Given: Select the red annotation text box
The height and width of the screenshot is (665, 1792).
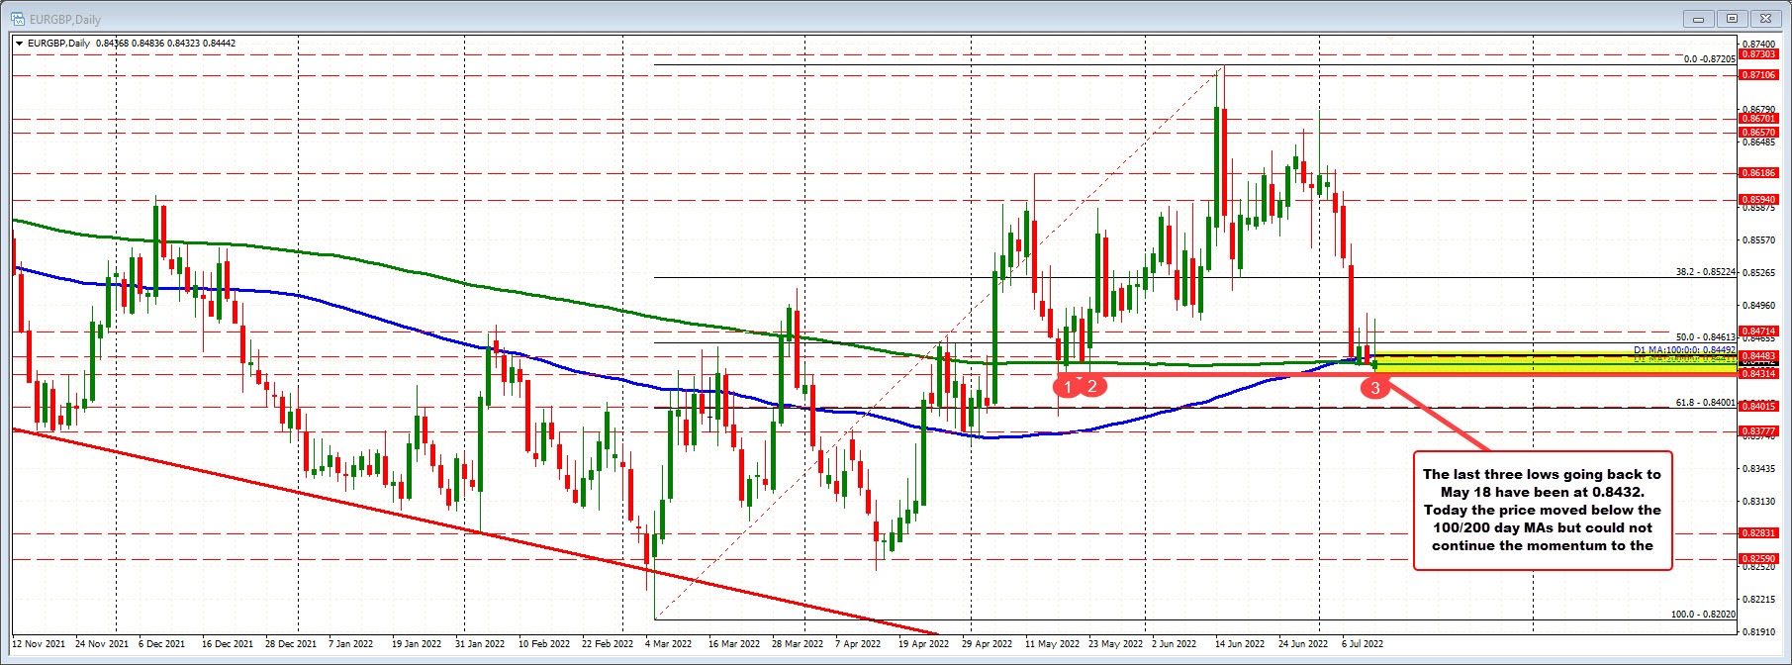Looking at the screenshot, I should point(1542,511).
